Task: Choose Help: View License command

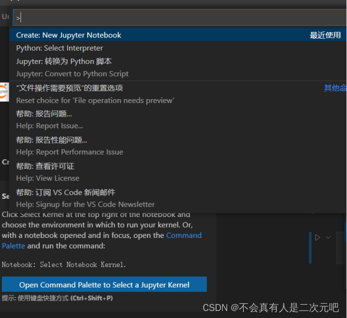Action: [x=178, y=172]
